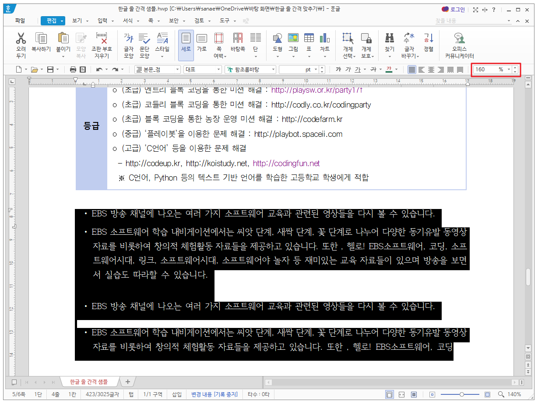Image resolution: width=538 pixels, height=404 pixels.
Task: Toggle italic 가 formatting button
Action: point(348,70)
